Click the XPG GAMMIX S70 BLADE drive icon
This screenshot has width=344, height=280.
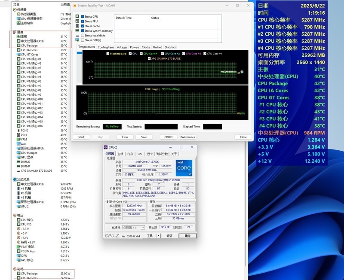tap(18, 171)
